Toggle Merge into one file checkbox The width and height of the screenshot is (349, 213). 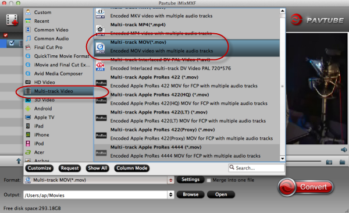[209, 180]
